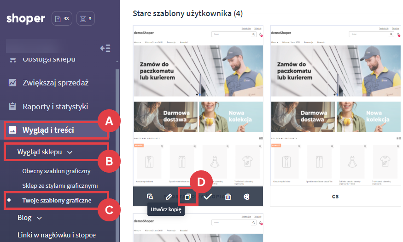Select the CS template thumbnail
This screenshot has width=403, height=242.
(335, 106)
